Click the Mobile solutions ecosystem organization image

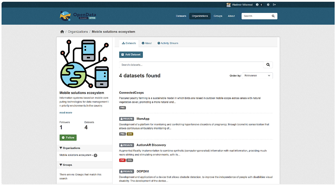[84, 64]
